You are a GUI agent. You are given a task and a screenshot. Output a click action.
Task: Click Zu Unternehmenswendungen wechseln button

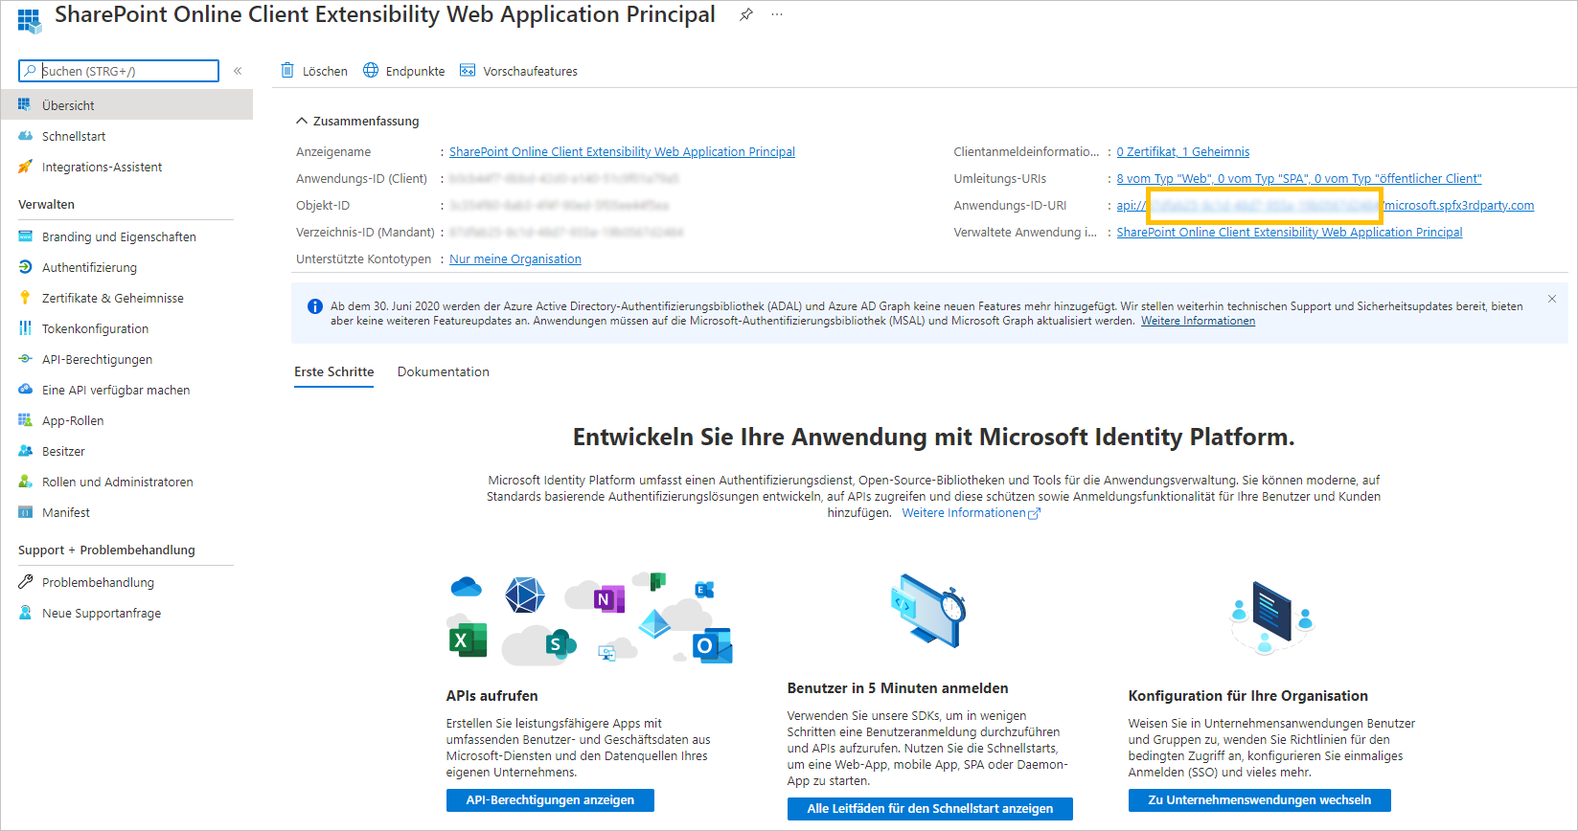1260,800
